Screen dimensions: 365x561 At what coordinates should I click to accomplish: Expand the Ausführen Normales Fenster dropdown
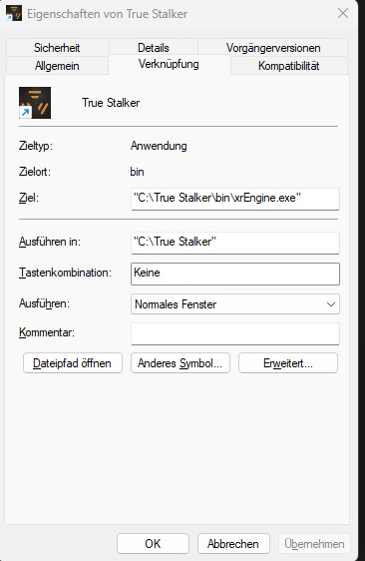coord(235,304)
